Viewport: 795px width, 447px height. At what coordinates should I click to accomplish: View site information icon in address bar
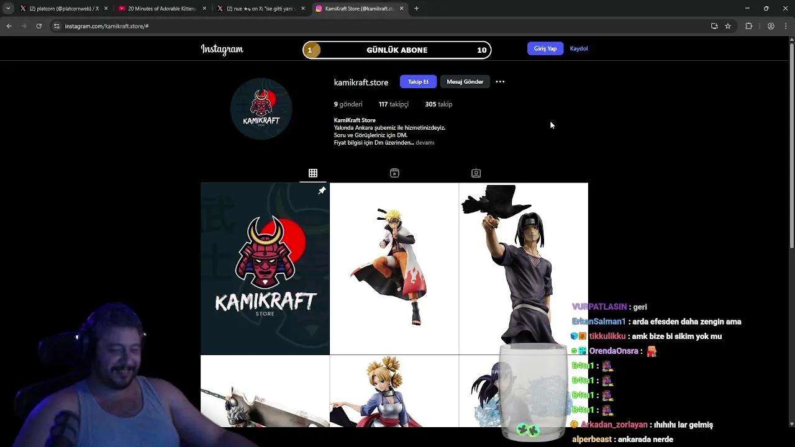[56, 26]
